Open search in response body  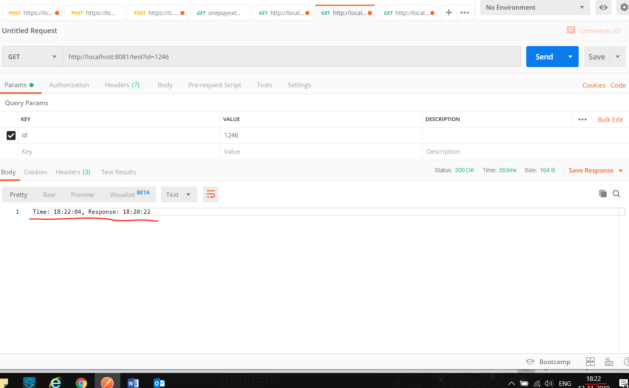(x=616, y=194)
